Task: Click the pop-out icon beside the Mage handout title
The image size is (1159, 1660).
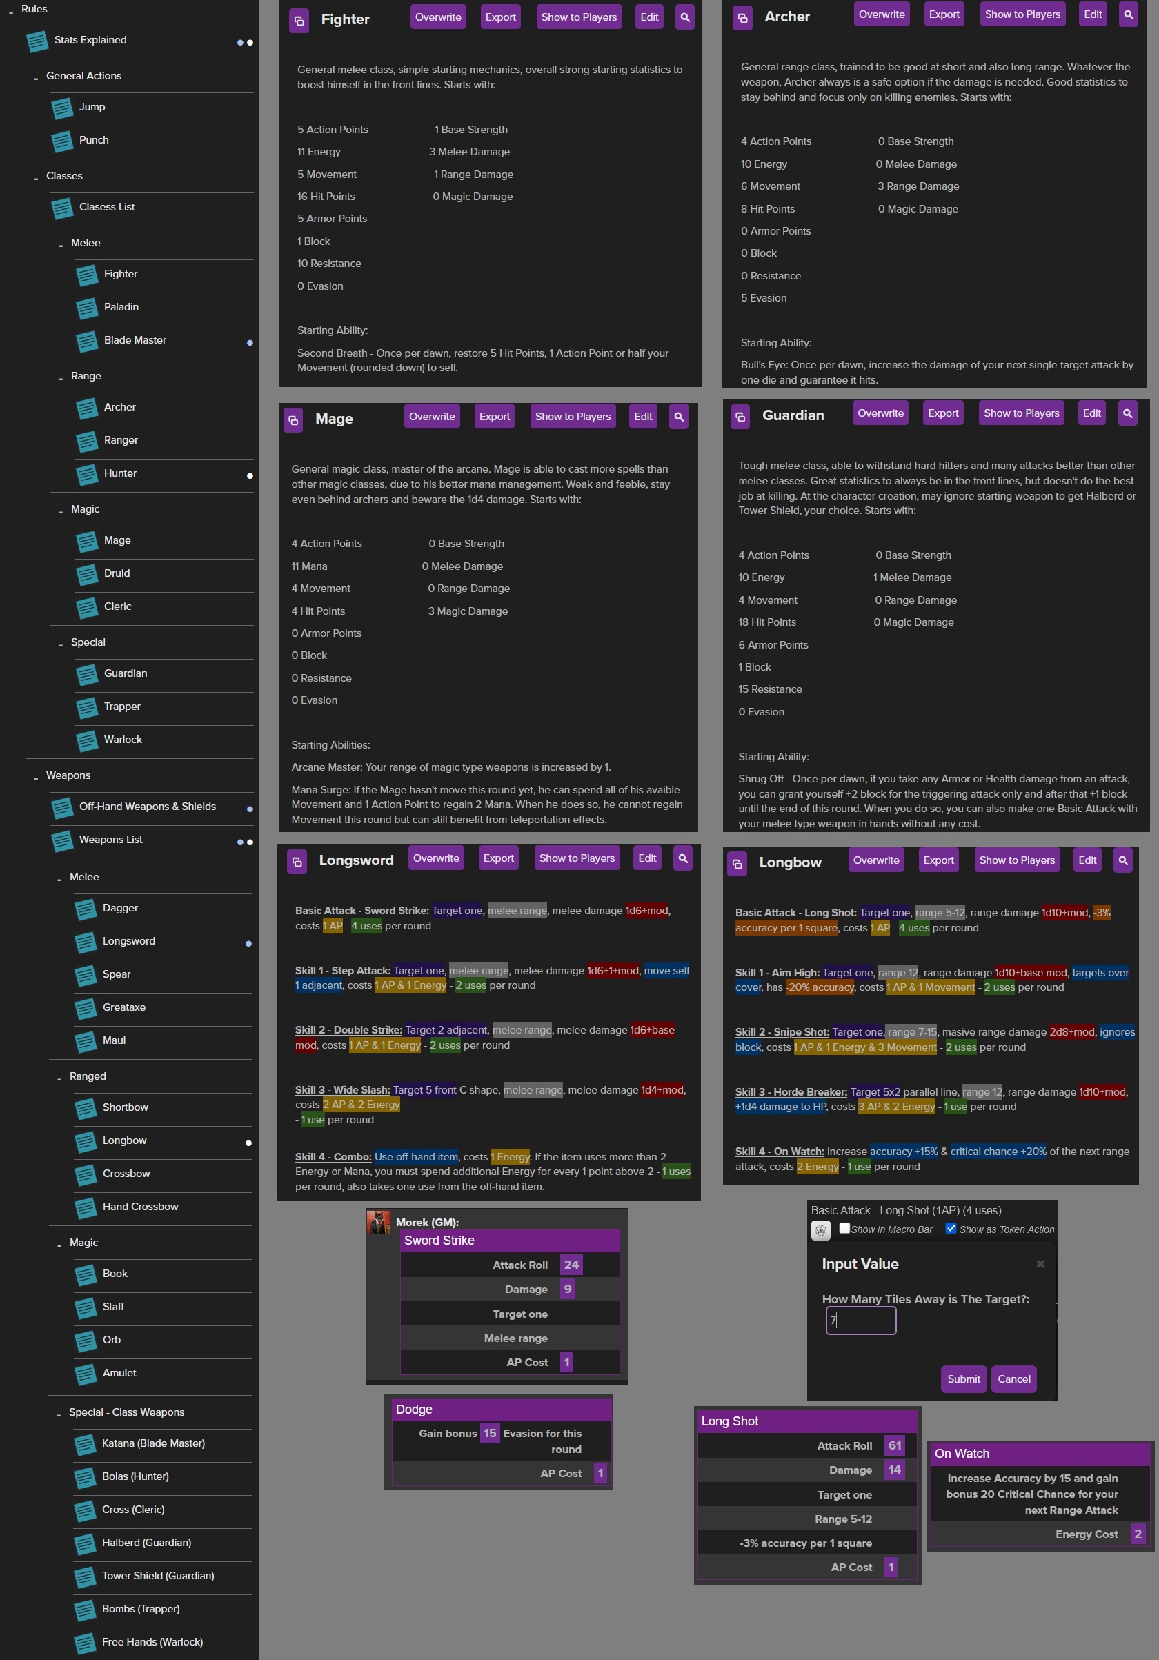Action: pos(293,419)
